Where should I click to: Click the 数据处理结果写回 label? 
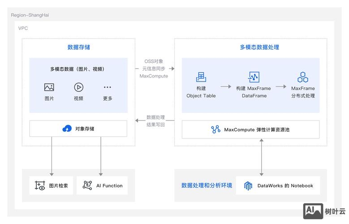155,121
